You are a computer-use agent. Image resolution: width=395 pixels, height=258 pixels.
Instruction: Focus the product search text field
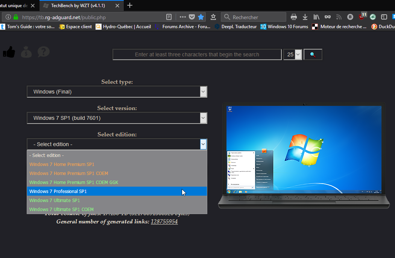pos(197,54)
